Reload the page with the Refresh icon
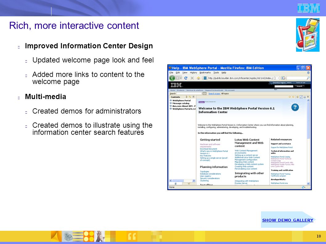The height and width of the screenshot is (244, 326). pos(186,78)
